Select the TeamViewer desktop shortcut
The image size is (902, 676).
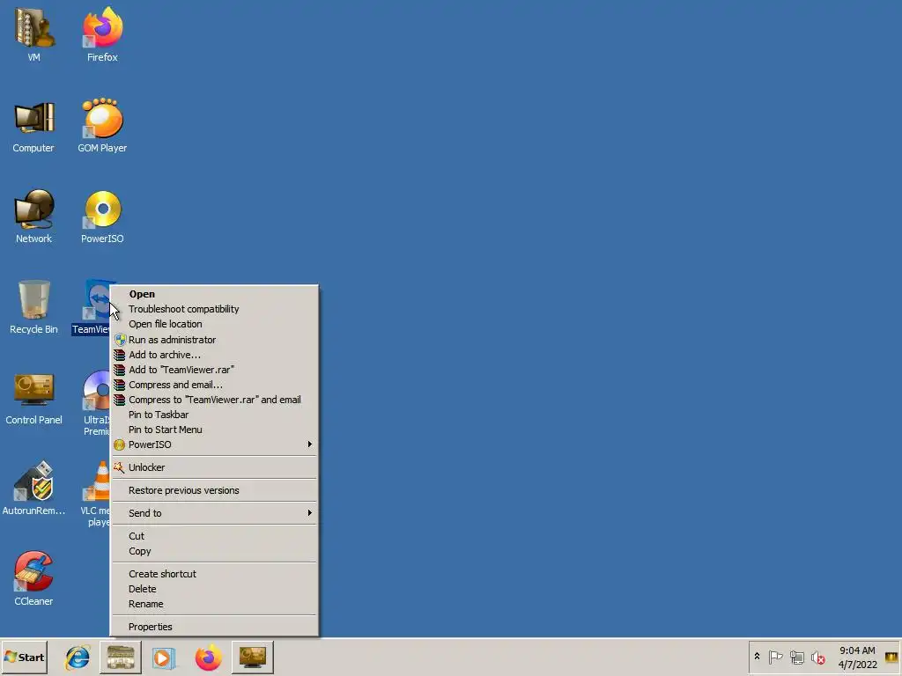(x=92, y=307)
